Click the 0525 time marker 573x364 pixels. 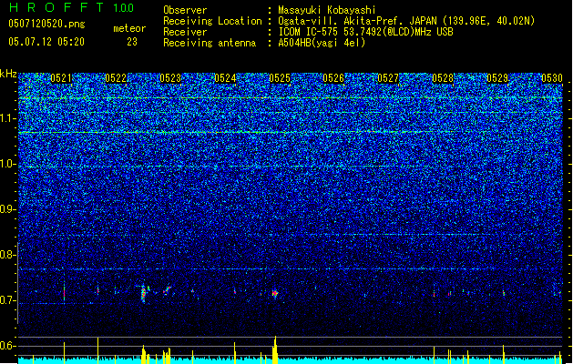[x=280, y=78]
